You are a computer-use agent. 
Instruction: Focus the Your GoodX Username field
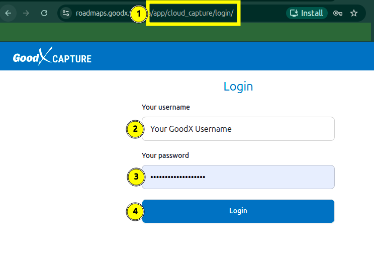(x=238, y=129)
